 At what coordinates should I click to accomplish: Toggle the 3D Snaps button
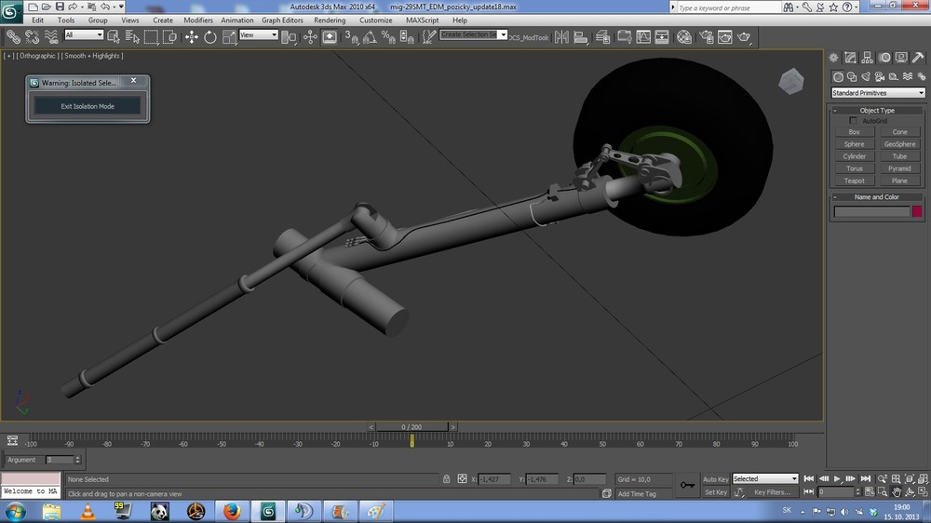coord(351,37)
